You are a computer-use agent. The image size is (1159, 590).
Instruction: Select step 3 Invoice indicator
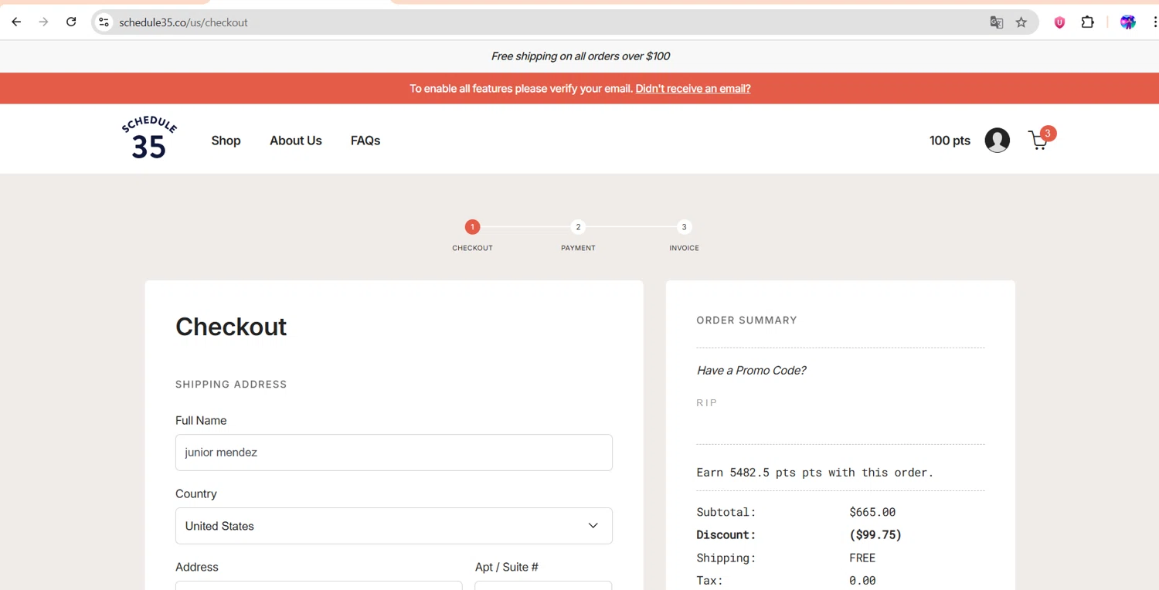[684, 227]
